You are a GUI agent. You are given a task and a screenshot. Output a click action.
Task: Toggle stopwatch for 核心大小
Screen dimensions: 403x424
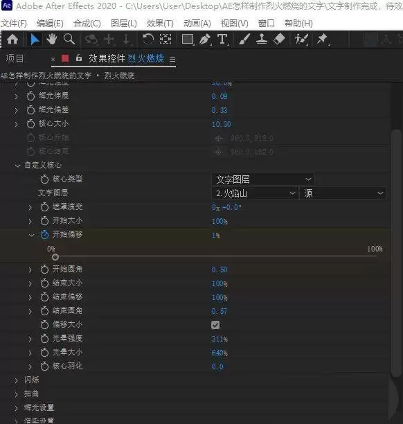point(30,123)
